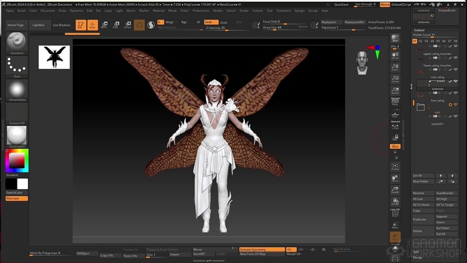Viewport: 467px width, 263px height.
Task: Activate the Edit mode button
Action: click(81, 25)
